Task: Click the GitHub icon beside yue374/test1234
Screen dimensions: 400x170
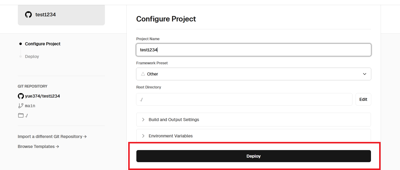Action: coord(21,96)
